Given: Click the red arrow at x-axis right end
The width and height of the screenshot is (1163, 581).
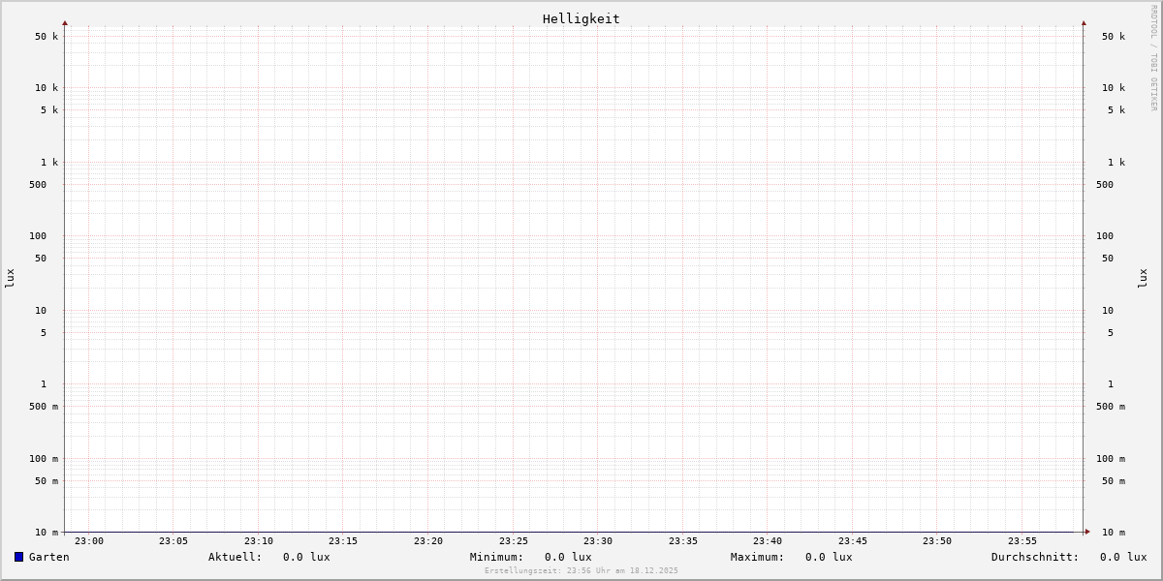Looking at the screenshot, I should tap(1086, 532).
